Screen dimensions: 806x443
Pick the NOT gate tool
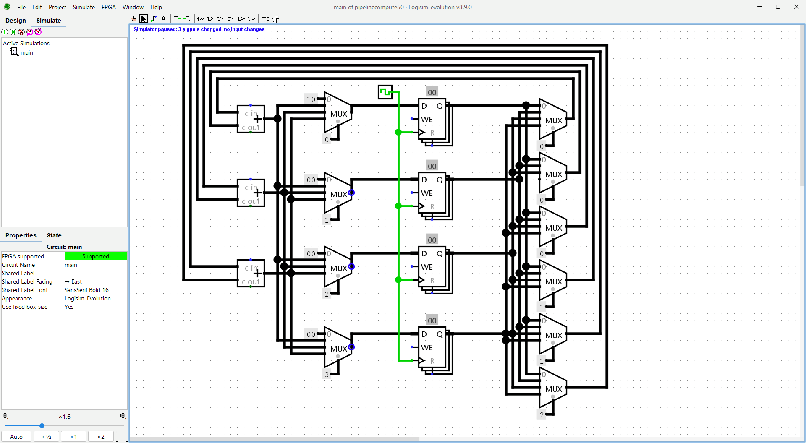(201, 18)
